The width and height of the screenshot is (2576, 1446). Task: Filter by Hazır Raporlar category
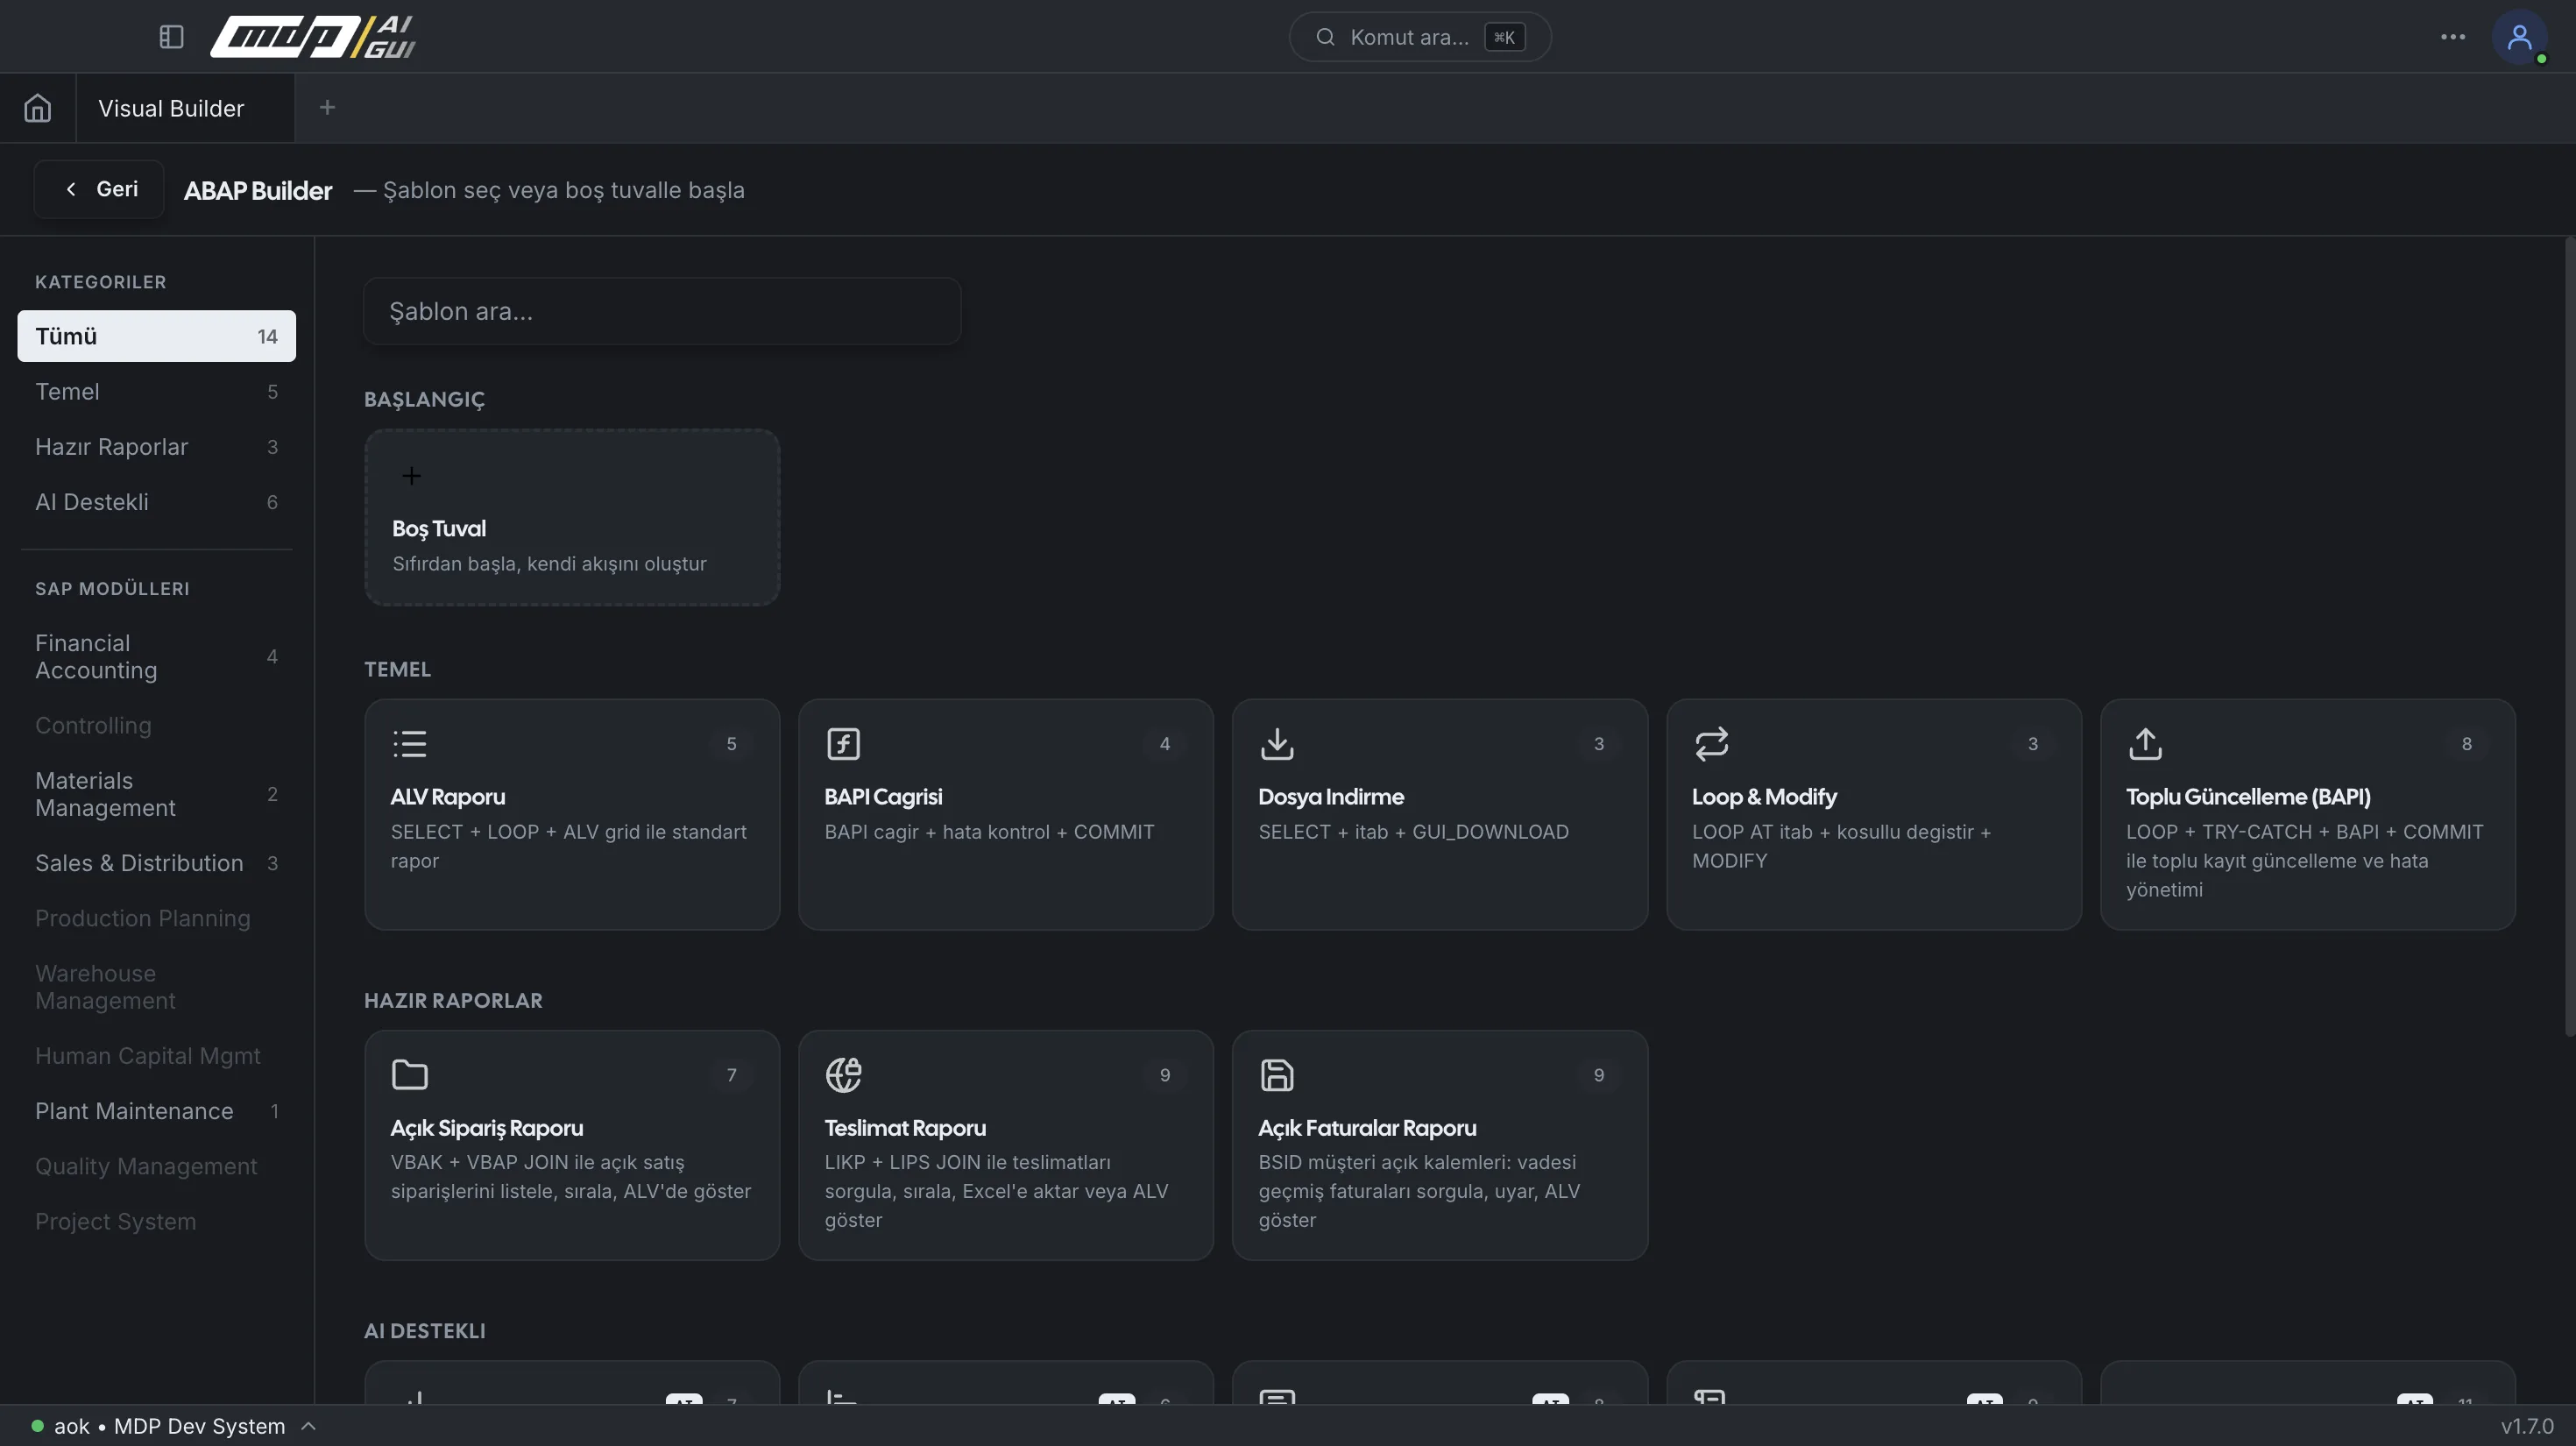(157, 446)
